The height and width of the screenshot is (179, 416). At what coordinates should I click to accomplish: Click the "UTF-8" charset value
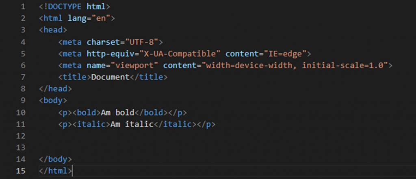tap(142, 42)
